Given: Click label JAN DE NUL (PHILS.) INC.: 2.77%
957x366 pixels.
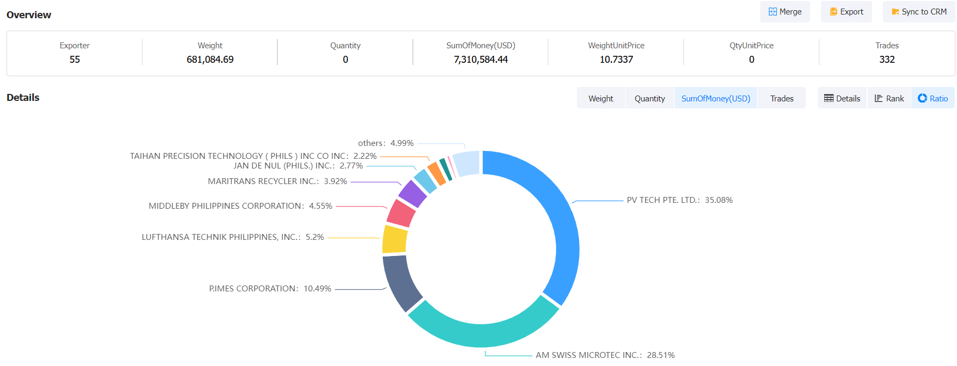Looking at the screenshot, I should point(298,166).
